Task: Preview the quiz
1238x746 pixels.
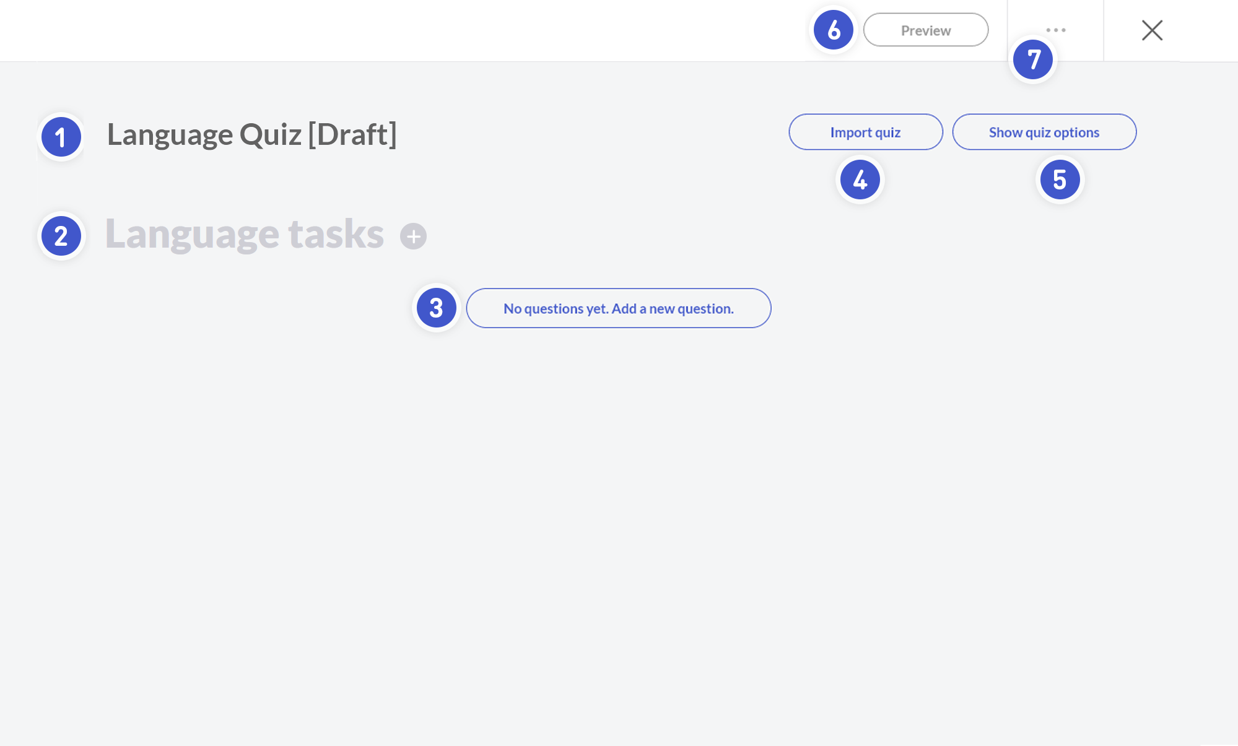Action: coord(925,30)
